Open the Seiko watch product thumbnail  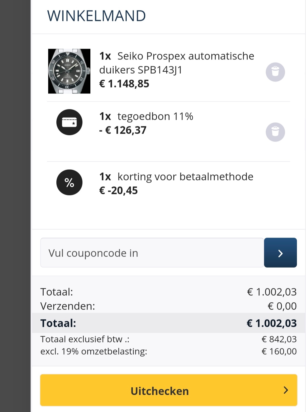coord(69,71)
